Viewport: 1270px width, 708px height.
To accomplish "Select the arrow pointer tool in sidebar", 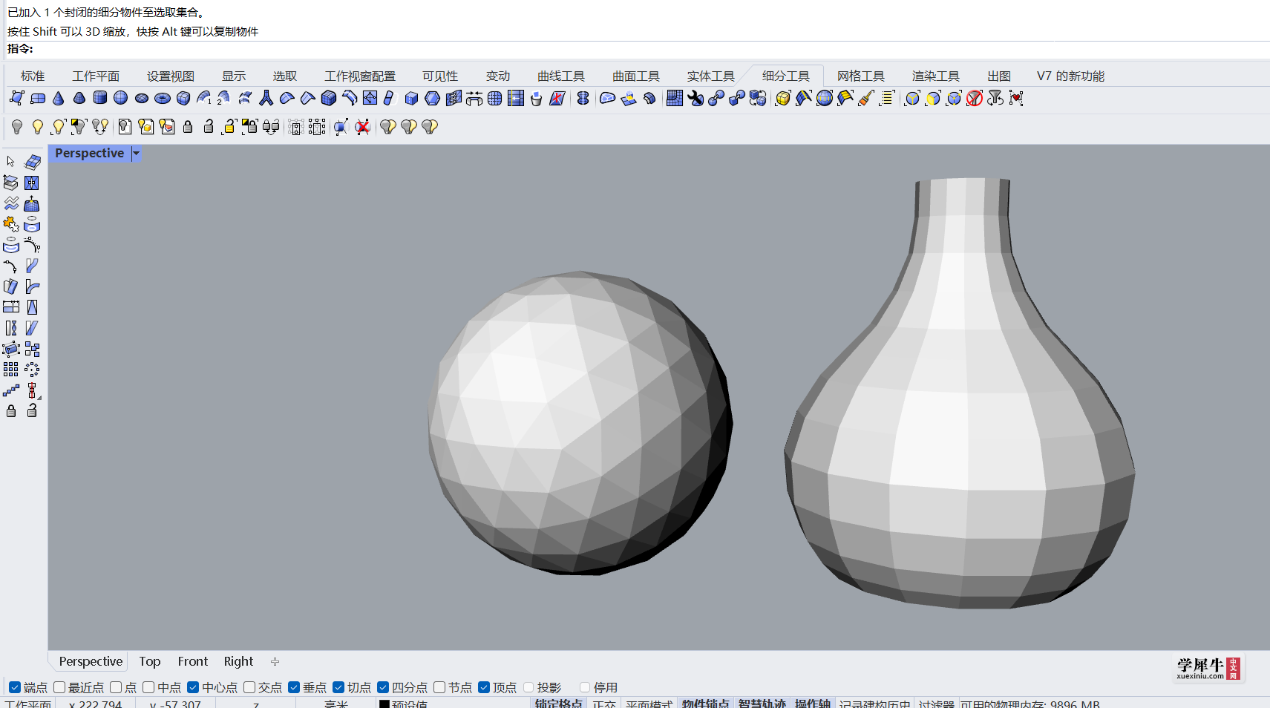I will click(x=10, y=162).
